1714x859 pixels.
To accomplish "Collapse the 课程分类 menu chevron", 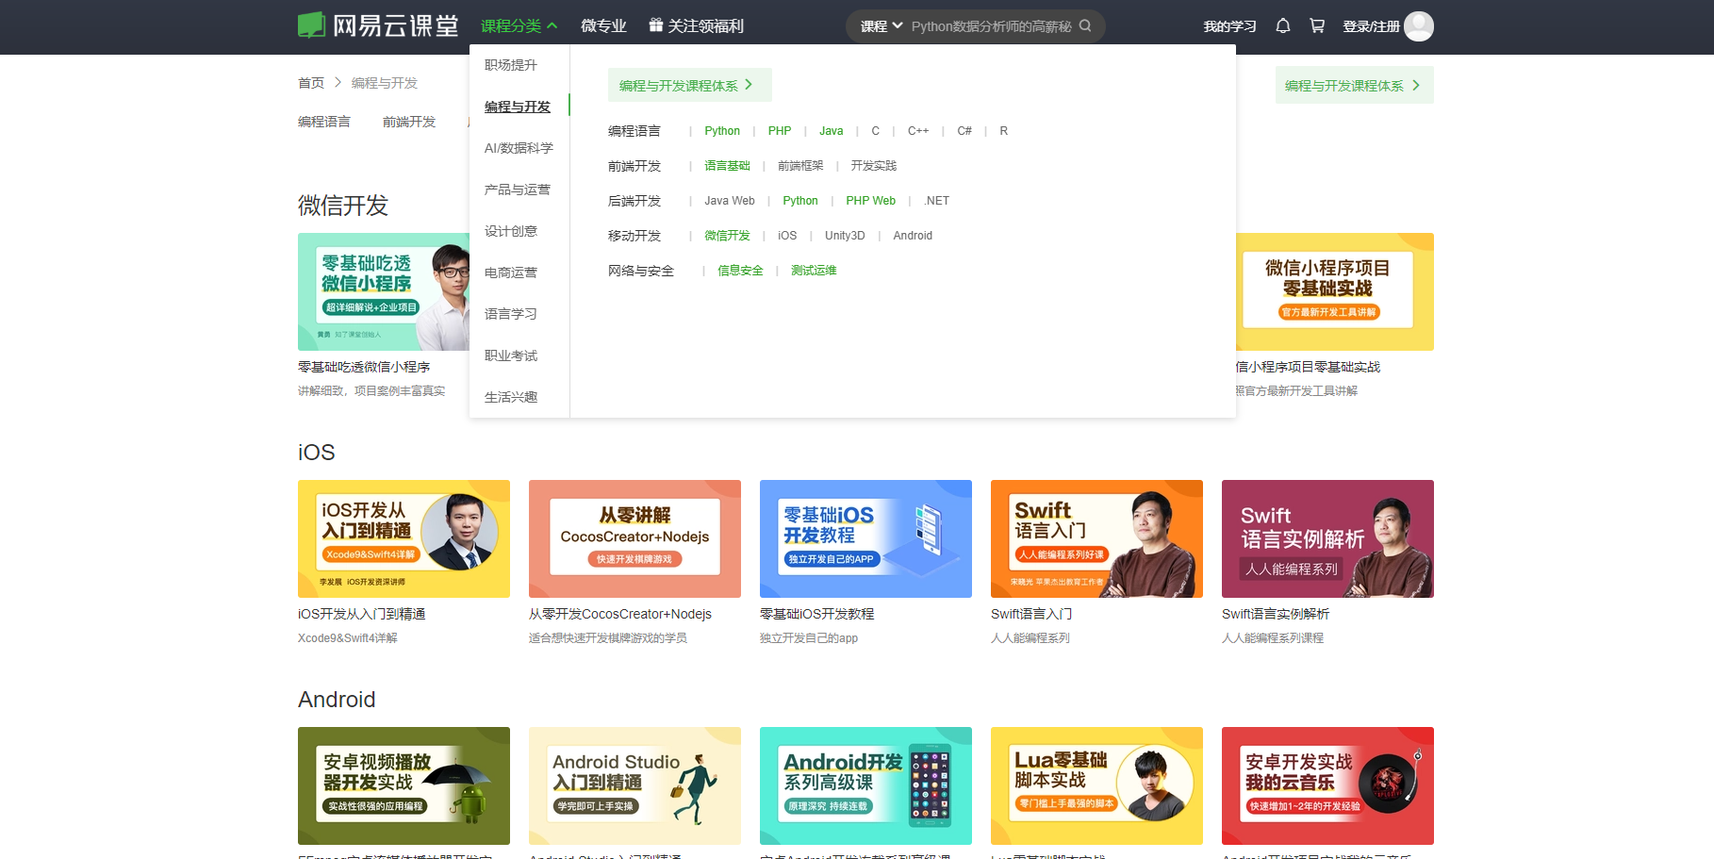I will click(x=553, y=25).
